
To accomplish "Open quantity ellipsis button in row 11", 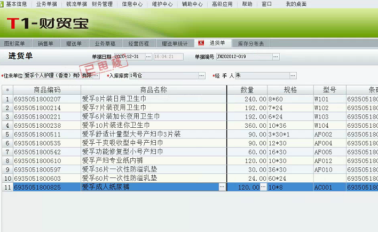I will pyautogui.click(x=263, y=187).
